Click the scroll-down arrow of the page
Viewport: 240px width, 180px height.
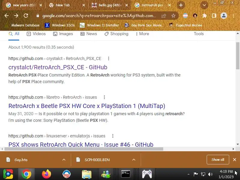[x=238, y=144]
